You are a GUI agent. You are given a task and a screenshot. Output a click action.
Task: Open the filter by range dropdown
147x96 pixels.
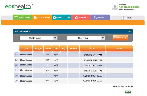point(39,38)
